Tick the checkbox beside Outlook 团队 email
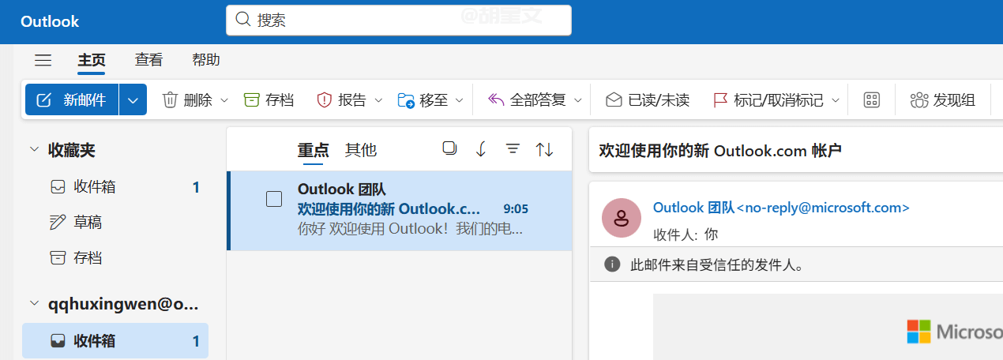The width and height of the screenshot is (1003, 360). coord(274,200)
